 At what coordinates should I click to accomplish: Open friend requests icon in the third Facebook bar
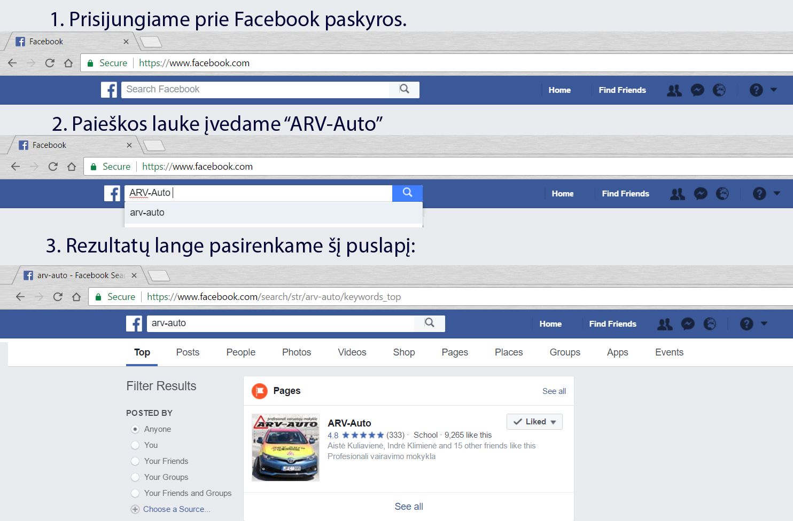coord(665,324)
